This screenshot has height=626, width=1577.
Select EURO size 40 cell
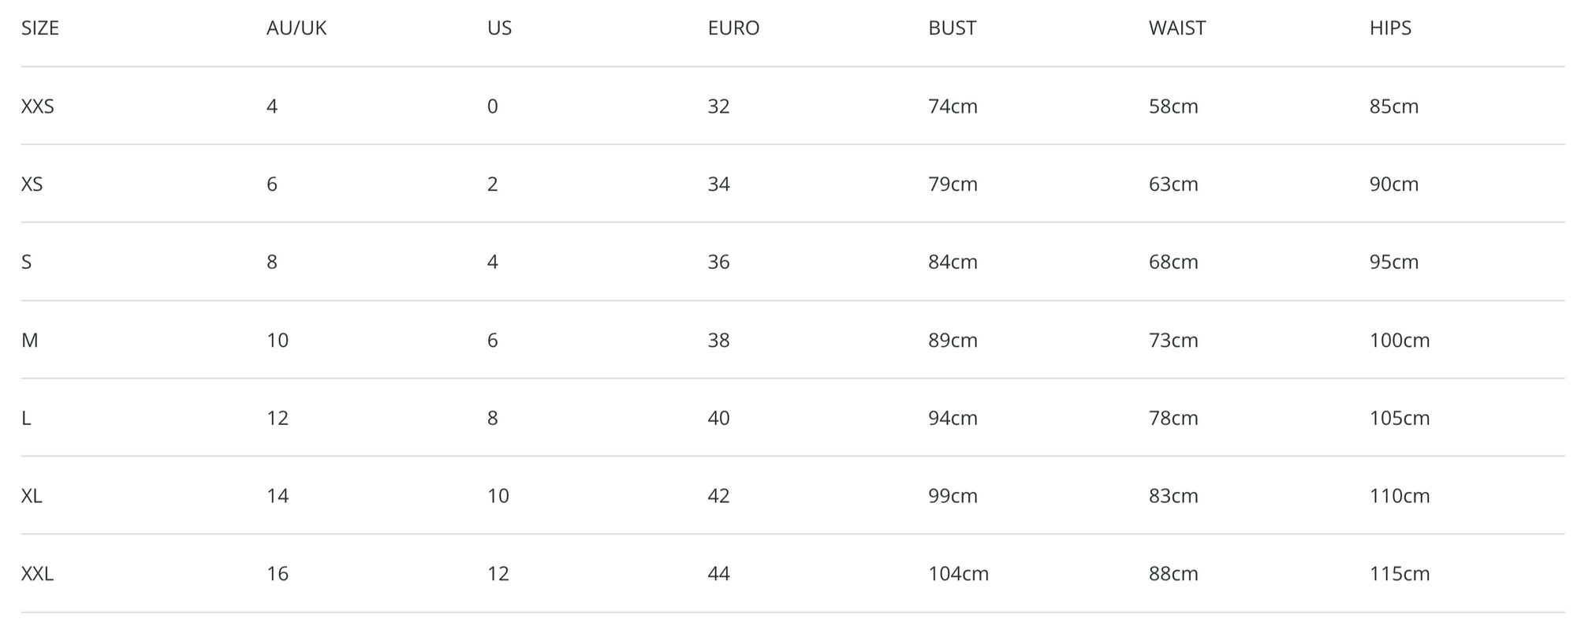719,418
